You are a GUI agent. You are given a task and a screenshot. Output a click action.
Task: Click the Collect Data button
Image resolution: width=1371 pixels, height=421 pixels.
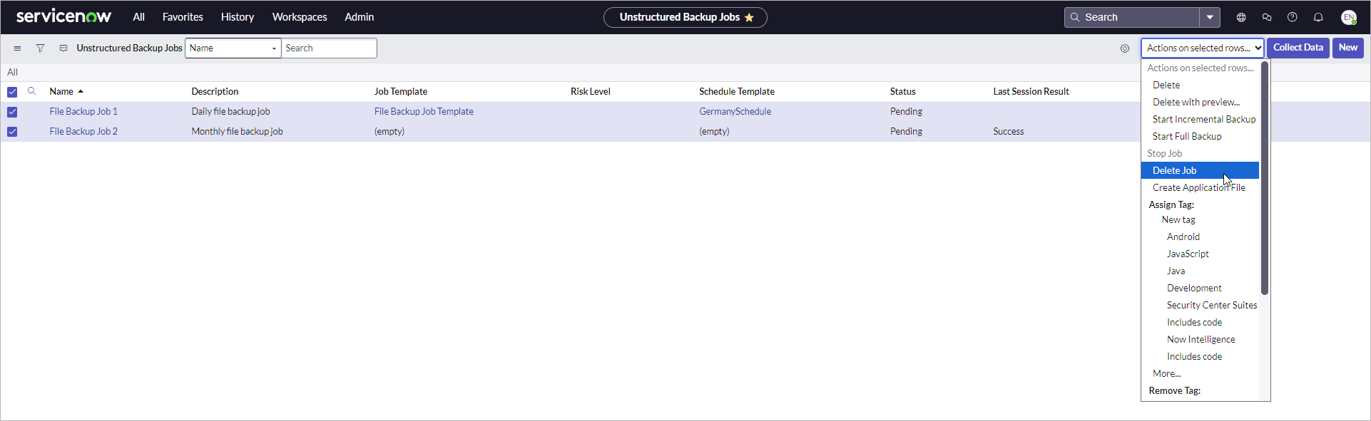[x=1298, y=48]
